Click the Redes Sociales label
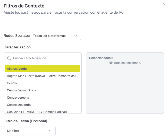The height and width of the screenshot is (139, 168). (16, 36)
